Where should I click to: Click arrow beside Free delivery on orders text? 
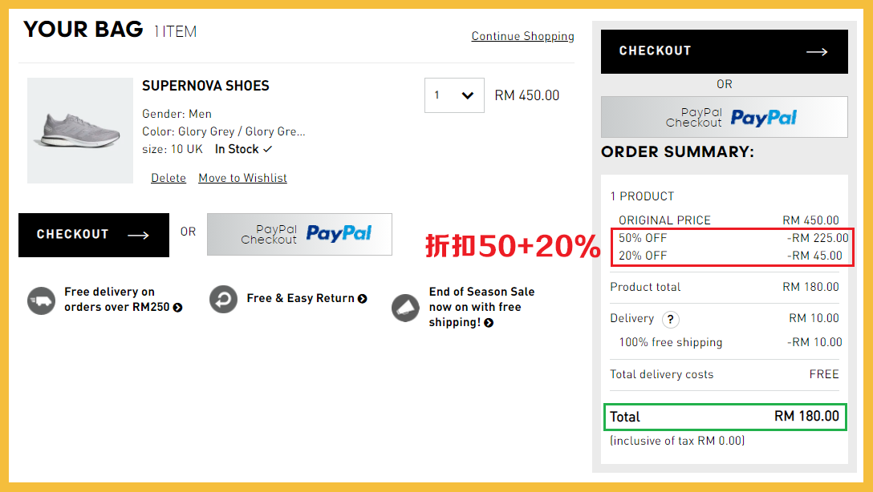pos(177,308)
